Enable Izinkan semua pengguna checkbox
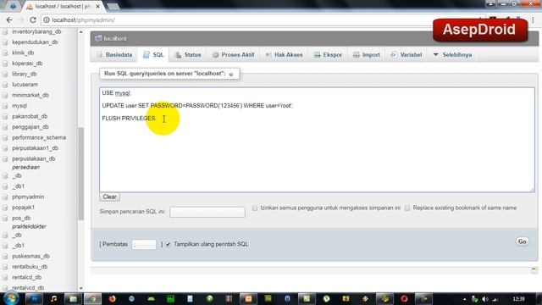The width and height of the screenshot is (542, 305). pos(255,208)
